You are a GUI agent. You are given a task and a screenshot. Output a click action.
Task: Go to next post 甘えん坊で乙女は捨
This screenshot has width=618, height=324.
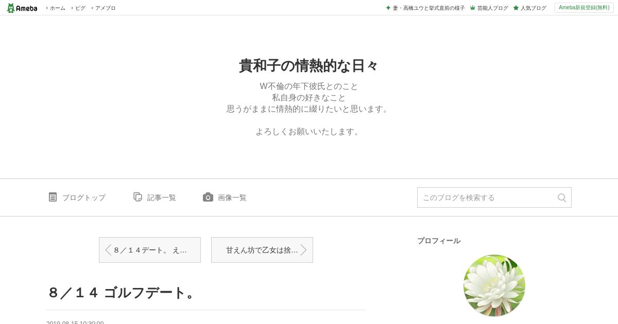[x=262, y=250]
